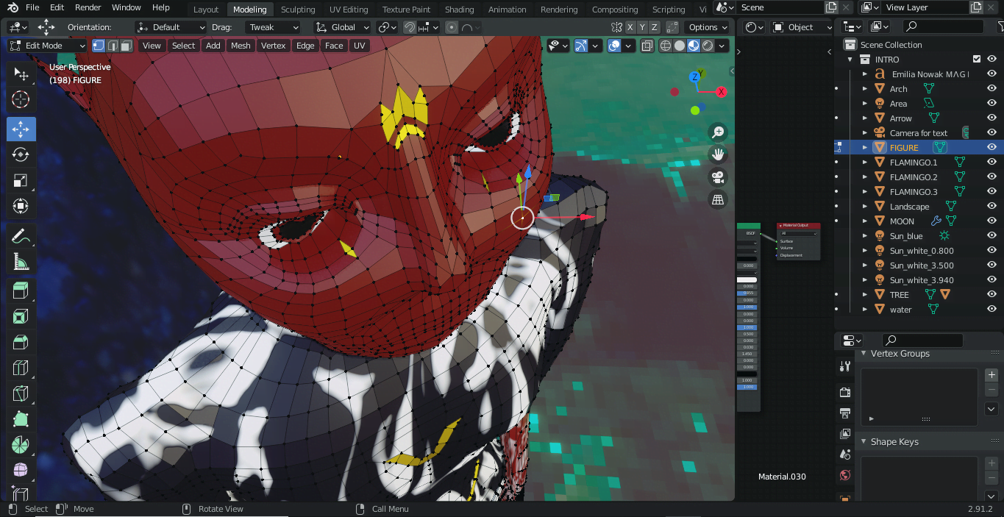Activate the Spin tool

(21, 444)
